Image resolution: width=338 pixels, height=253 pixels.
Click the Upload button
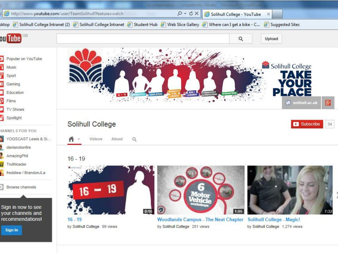click(x=271, y=39)
